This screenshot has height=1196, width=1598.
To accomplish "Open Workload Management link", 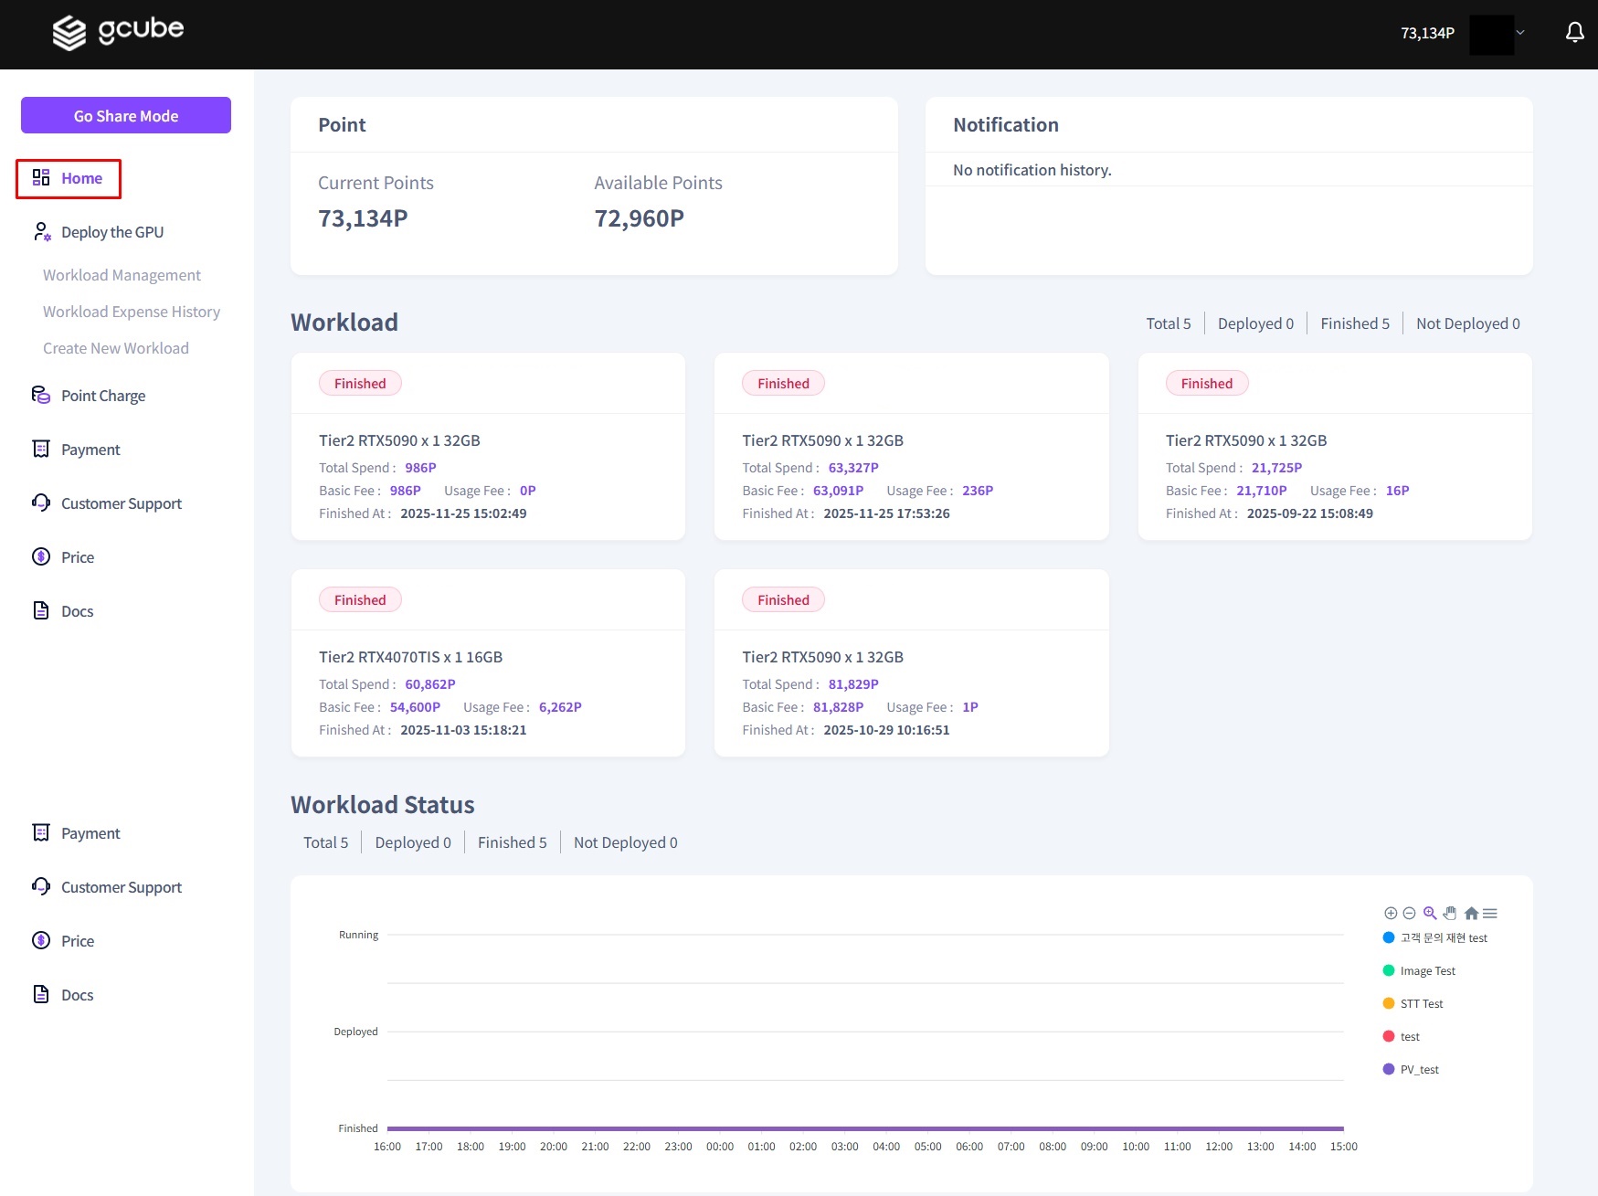I will click(122, 275).
